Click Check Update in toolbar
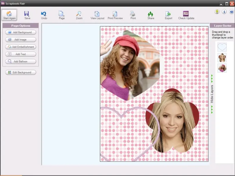The width and height of the screenshot is (235, 176). (186, 15)
